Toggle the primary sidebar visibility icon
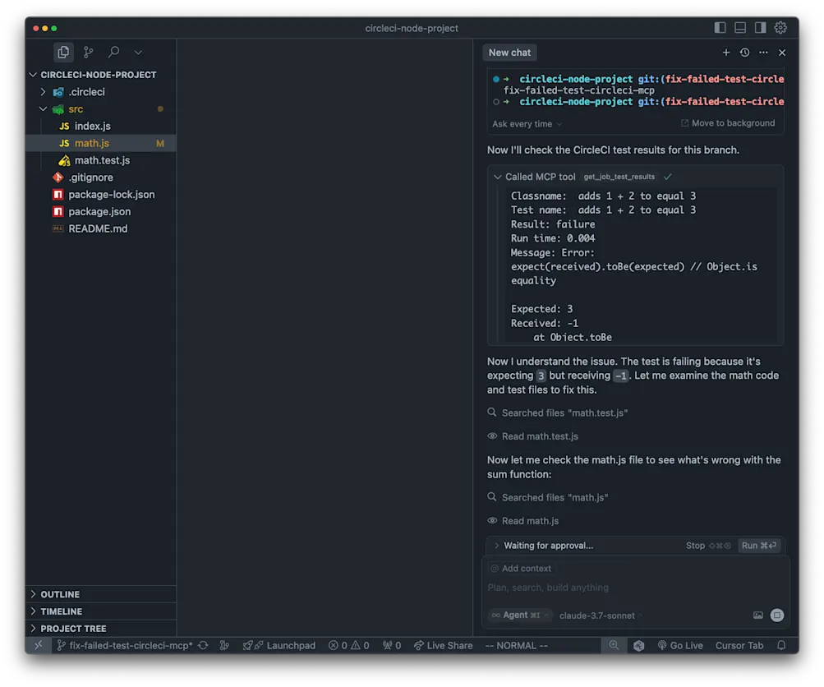This screenshot has width=824, height=687. coord(720,27)
